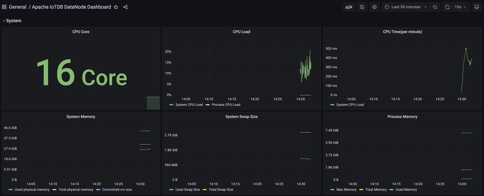Toggle Process CPU Load legend series
The width and height of the screenshot is (484, 196).
click(x=226, y=104)
